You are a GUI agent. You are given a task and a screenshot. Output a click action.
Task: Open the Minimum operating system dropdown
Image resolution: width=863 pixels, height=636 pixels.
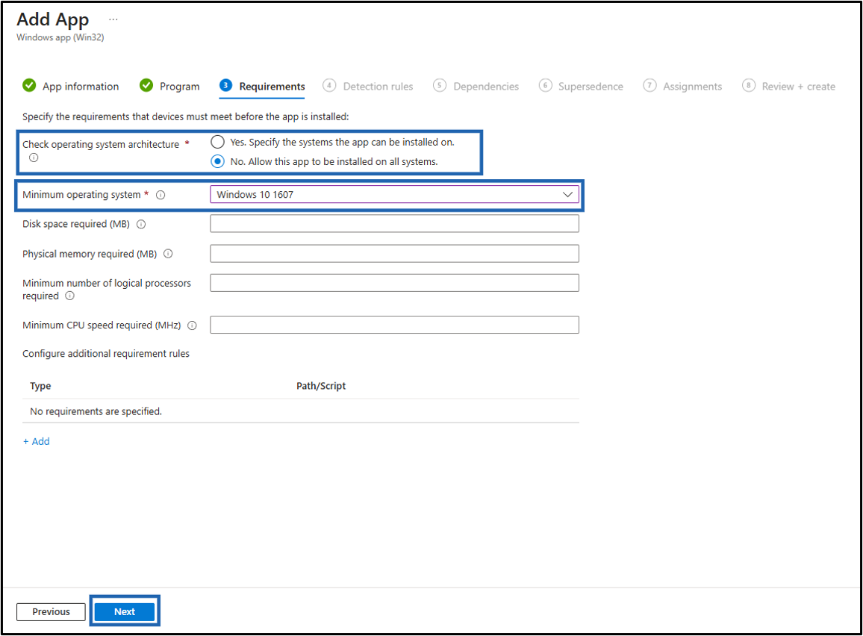click(394, 194)
